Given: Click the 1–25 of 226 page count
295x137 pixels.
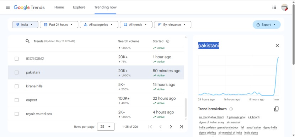Looking at the screenshot, I should coord(130,127).
